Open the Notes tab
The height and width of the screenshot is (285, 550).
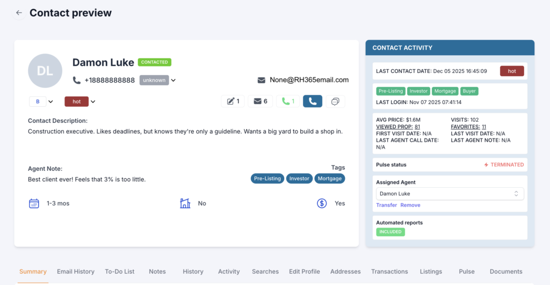coord(157,272)
